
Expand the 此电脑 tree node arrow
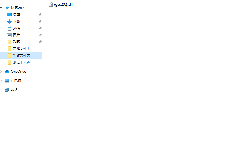coord(1,81)
